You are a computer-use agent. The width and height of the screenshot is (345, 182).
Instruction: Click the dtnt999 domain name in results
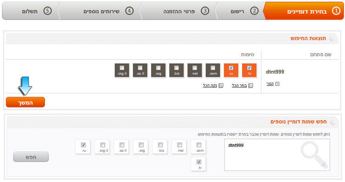pos(275,72)
